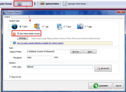Click the Mac Finder app icon
Image resolution: width=126 pixels, height=92 pixels.
coord(80,26)
